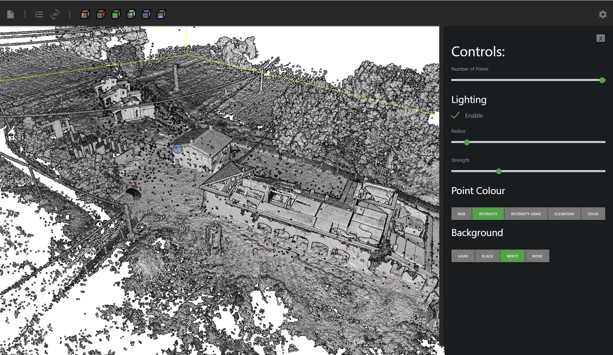The height and width of the screenshot is (355, 613).
Task: Set background to None
Action: (x=537, y=256)
